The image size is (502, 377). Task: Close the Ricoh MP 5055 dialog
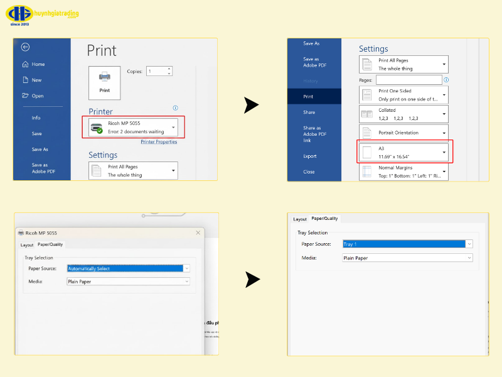pos(198,232)
